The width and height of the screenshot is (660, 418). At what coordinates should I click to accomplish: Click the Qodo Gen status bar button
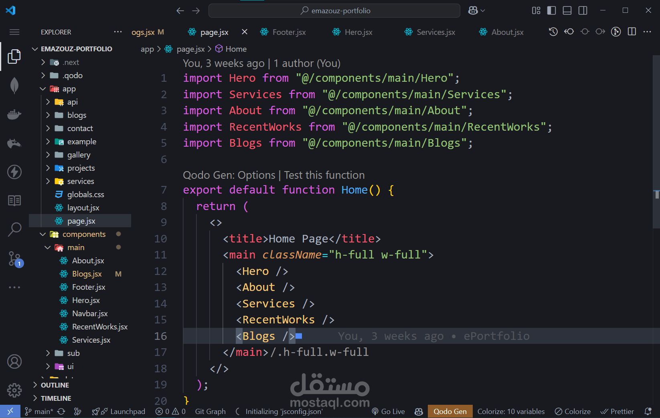(450, 412)
